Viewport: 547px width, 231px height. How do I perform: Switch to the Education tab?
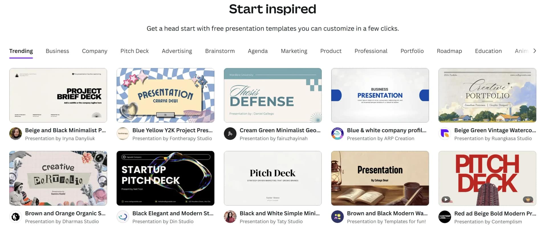tap(488, 51)
